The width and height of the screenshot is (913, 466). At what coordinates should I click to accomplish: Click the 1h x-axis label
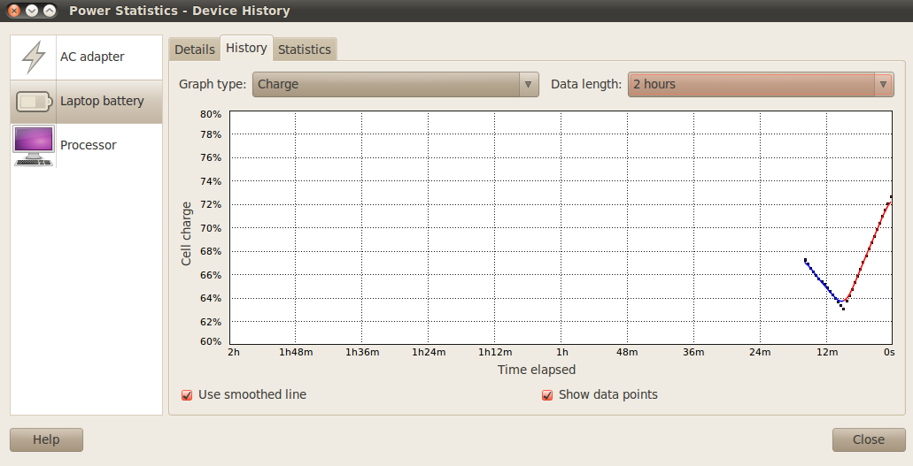[x=562, y=352]
